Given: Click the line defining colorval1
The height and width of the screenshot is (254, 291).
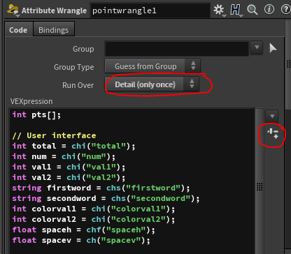Looking at the screenshot, I should [x=94, y=209].
